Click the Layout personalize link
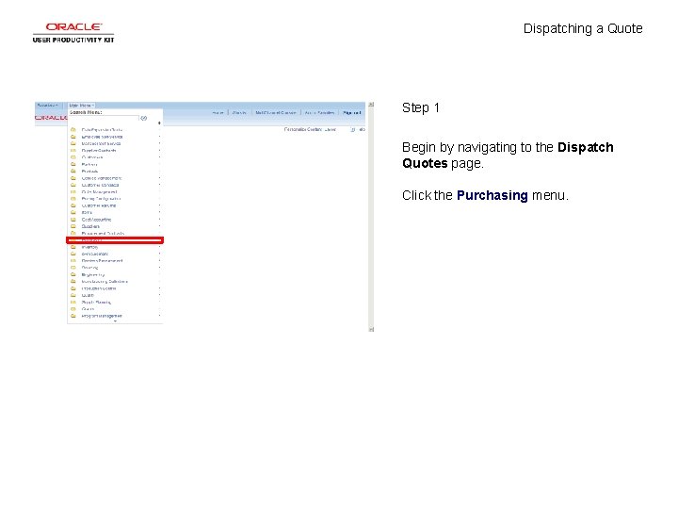Screen dimensions: 678x509 tap(331, 129)
